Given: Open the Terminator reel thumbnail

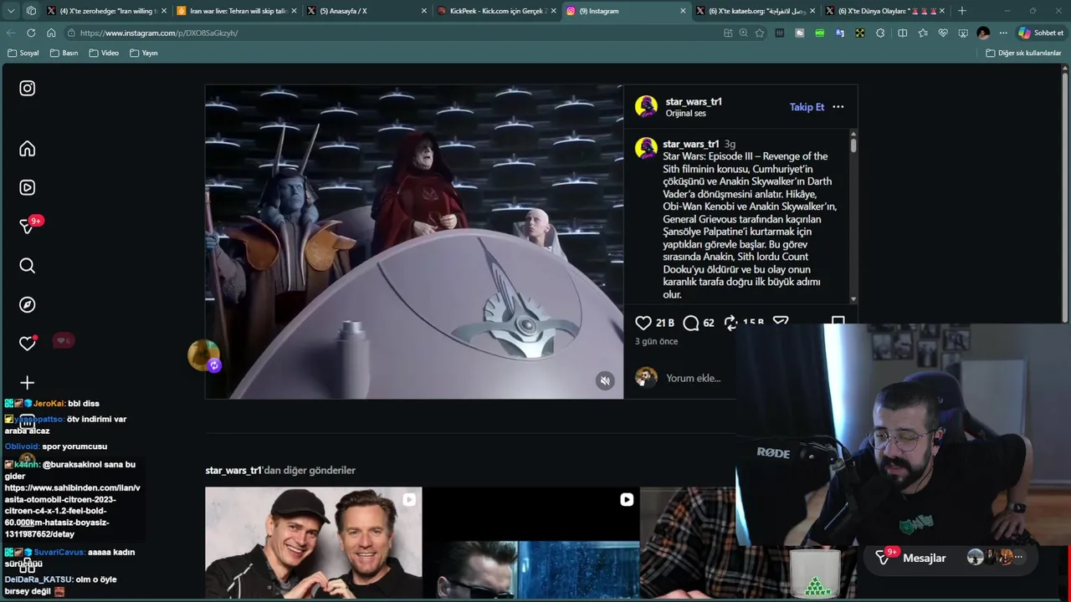Looking at the screenshot, I should coord(531,543).
